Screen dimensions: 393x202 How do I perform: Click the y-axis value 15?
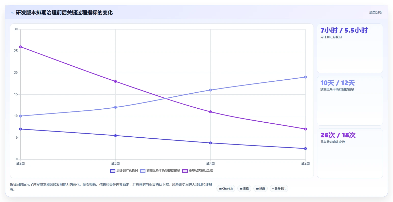point(16,94)
